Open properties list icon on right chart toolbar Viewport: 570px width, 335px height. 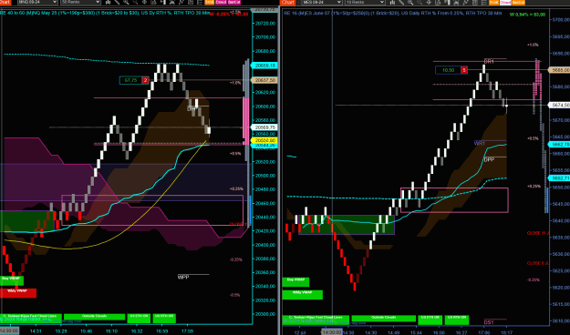click(x=484, y=2)
